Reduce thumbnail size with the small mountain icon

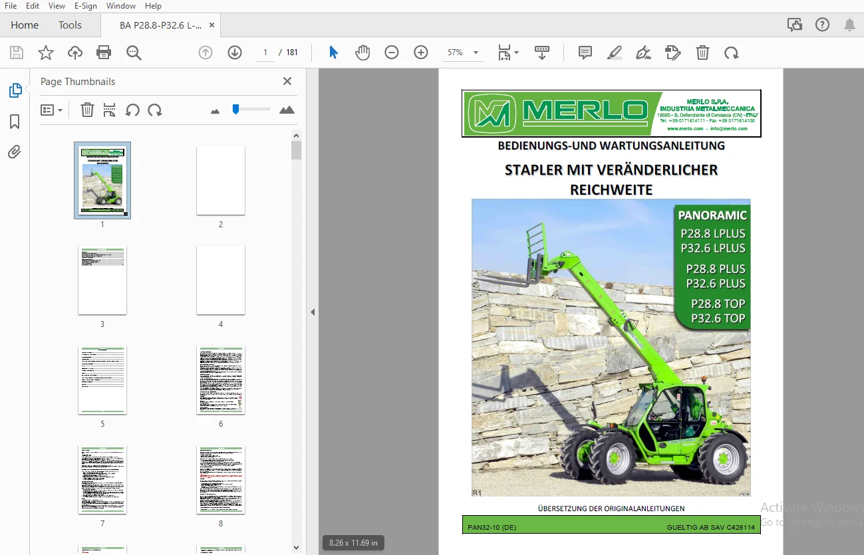[215, 111]
